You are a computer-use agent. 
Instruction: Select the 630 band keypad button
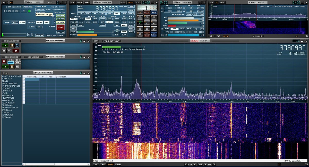(147, 18)
